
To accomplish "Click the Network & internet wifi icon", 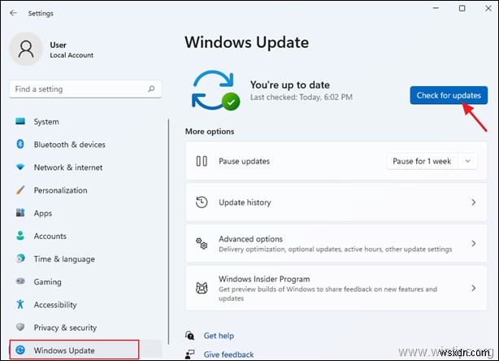I will click(20, 167).
